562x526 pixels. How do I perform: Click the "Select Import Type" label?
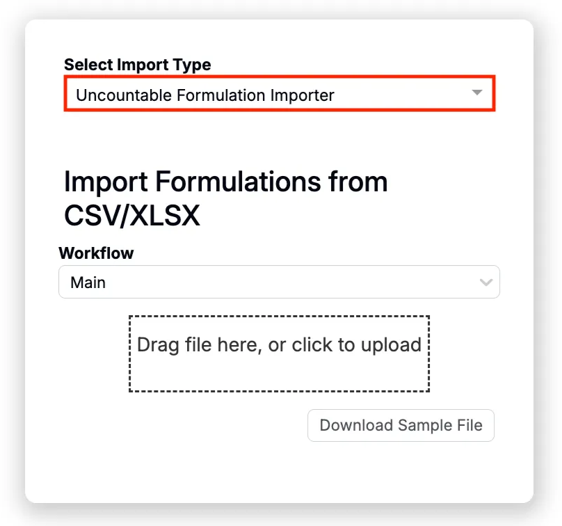point(138,65)
